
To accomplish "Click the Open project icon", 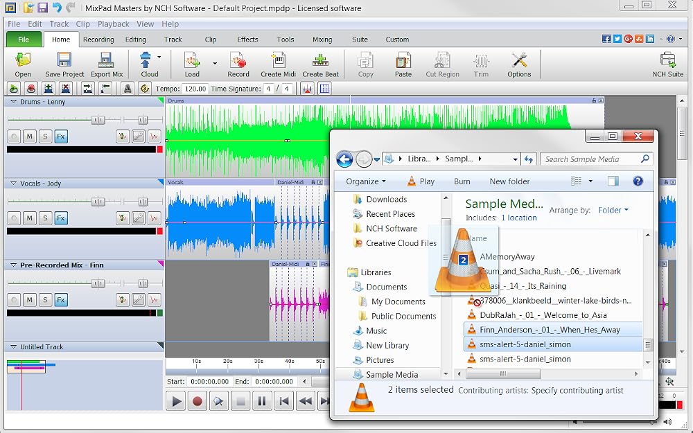I will tap(23, 60).
